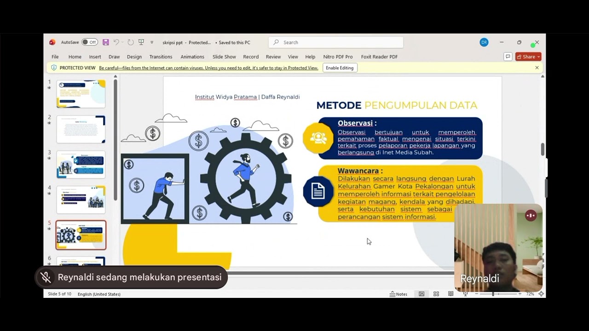Switch to the Animations tab
The image size is (589, 331).
[x=192, y=57]
